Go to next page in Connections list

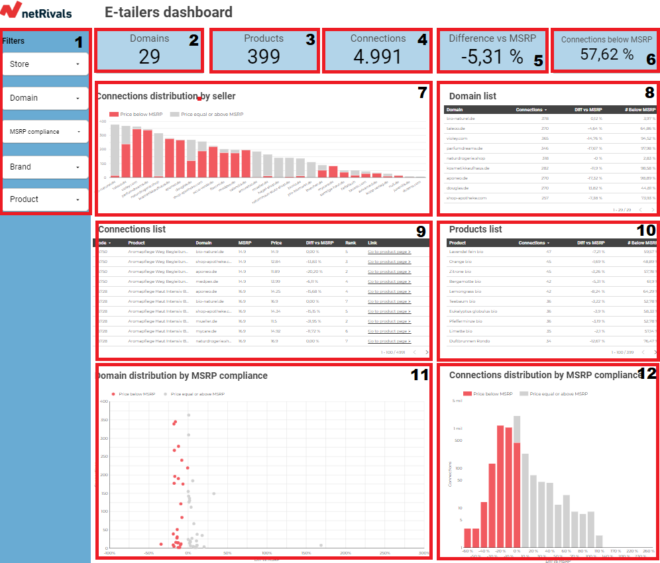point(426,352)
